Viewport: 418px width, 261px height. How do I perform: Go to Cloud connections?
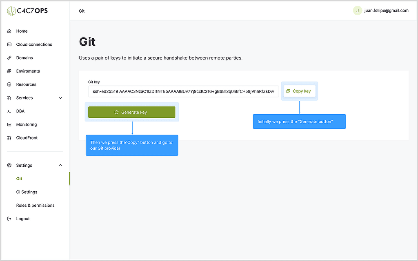coord(34,44)
